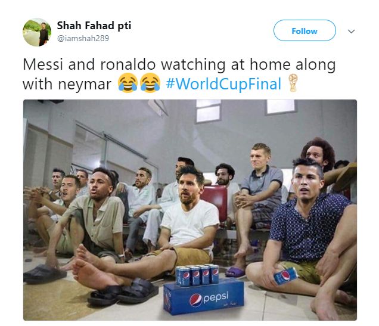Open the #WorldCupFinal hashtag link
This screenshot has width=379, height=326.
pyautogui.click(x=223, y=84)
